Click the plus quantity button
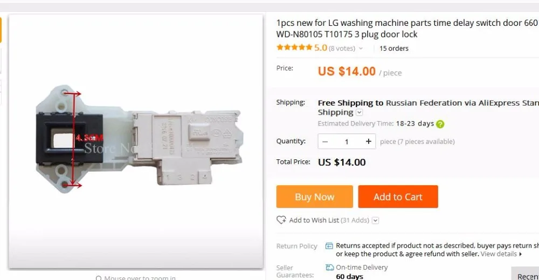This screenshot has height=280, width=539. (x=369, y=142)
